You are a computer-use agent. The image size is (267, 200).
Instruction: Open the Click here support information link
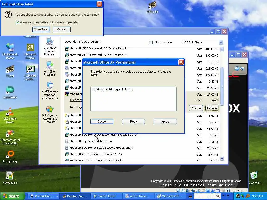pos(76,100)
